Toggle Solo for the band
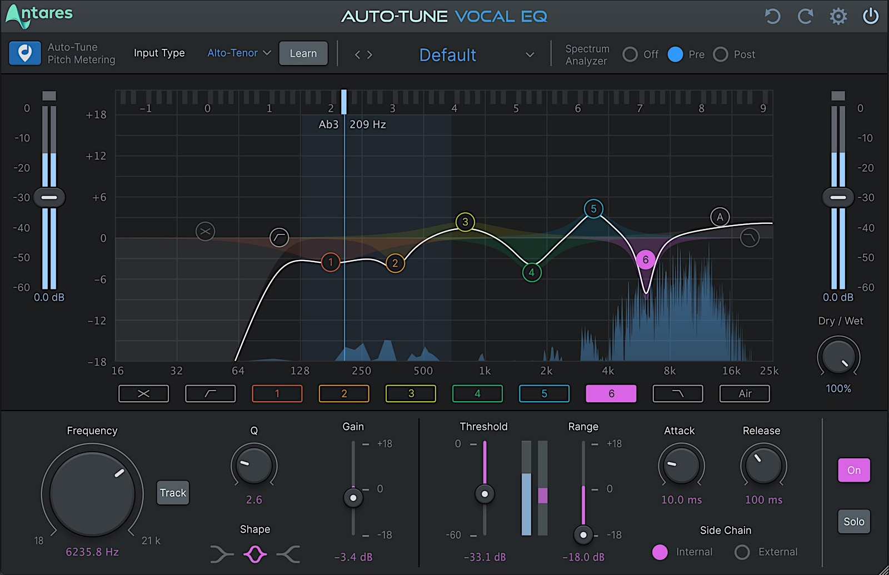The width and height of the screenshot is (889, 575). [854, 522]
